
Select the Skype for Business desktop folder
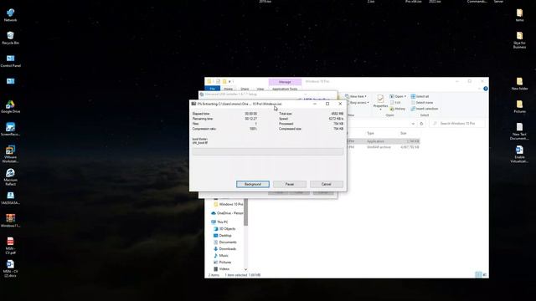coord(519,40)
